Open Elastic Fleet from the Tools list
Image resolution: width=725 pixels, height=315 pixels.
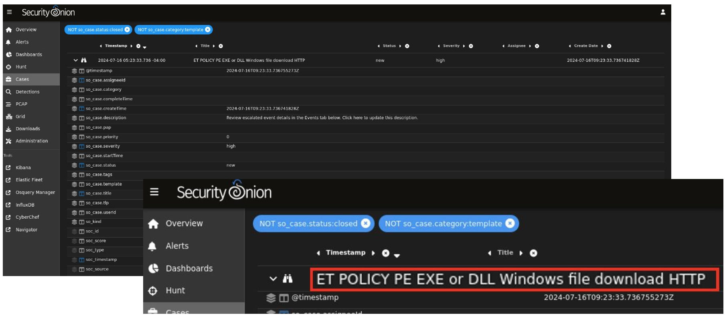[x=29, y=180]
